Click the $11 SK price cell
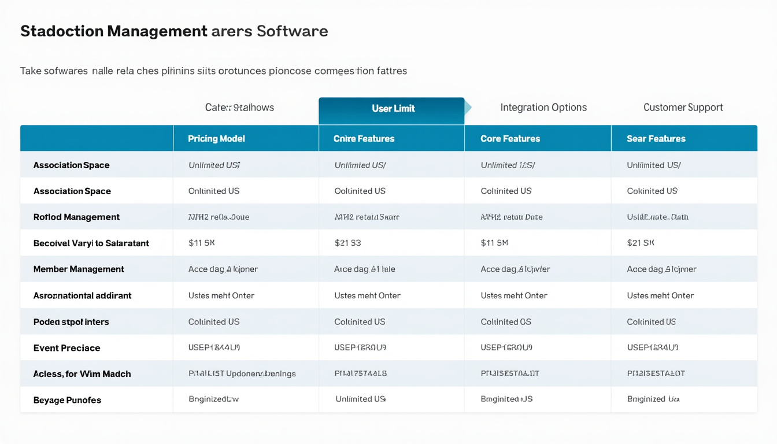Screen dimensions: 777x444 (201, 243)
